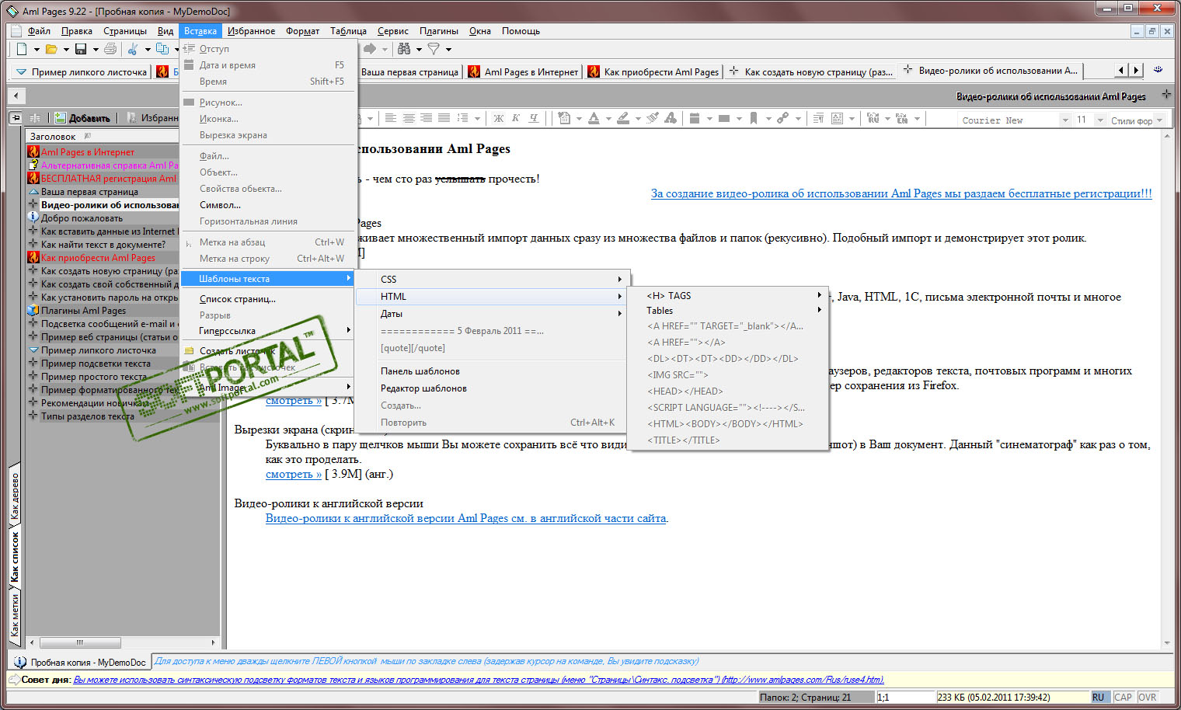Click the pin icon above the tree panel
Viewport: 1181px width, 710px height.
click(15, 118)
